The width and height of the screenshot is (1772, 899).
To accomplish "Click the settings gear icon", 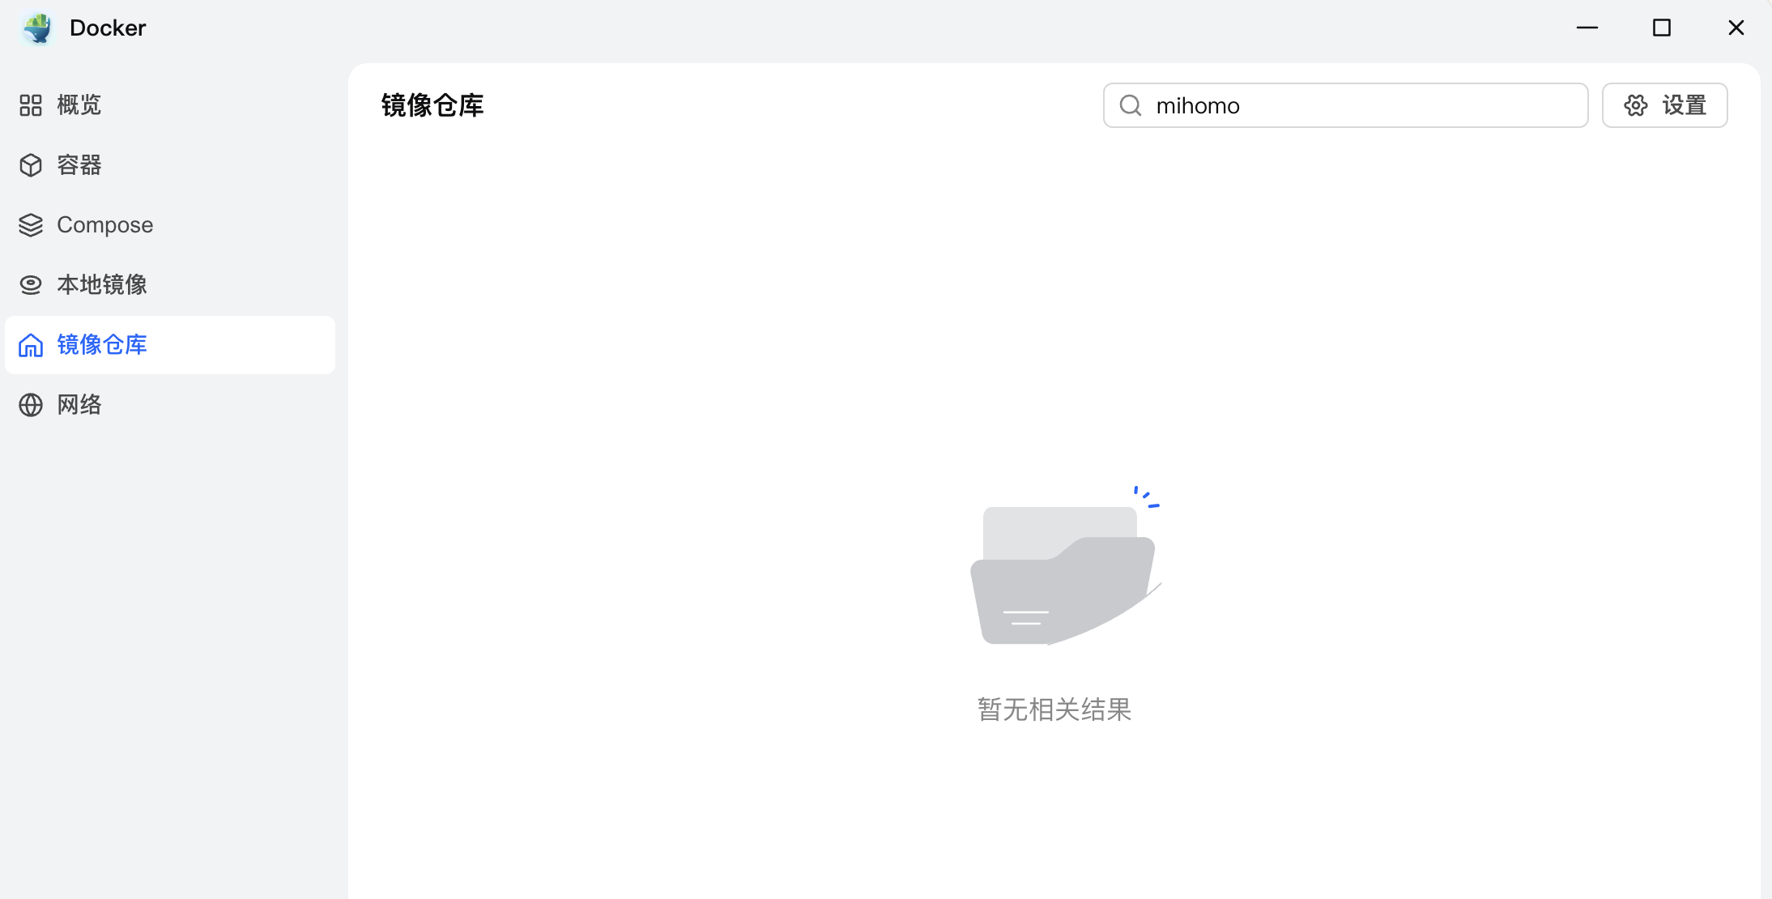I will pos(1636,105).
